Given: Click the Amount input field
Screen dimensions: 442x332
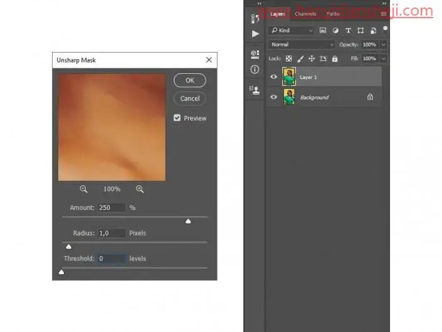Looking at the screenshot, I should [112, 207].
